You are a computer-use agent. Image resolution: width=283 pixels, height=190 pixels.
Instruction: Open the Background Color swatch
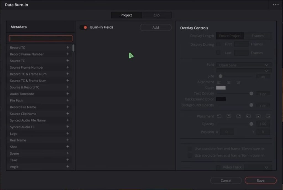pos(221,99)
